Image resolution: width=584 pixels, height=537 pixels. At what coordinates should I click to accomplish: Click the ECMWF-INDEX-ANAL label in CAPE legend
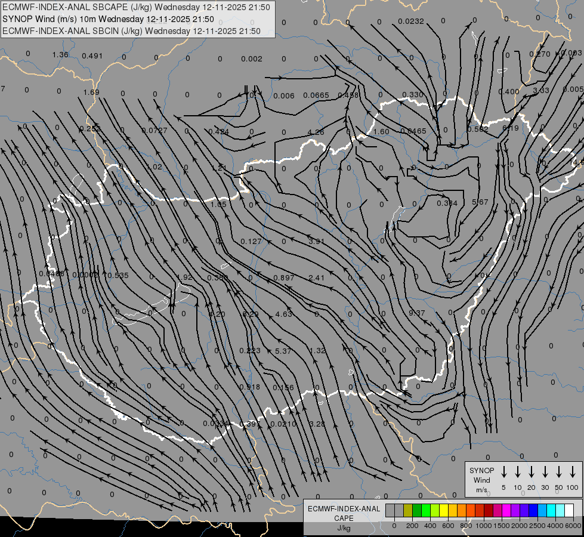pyautogui.click(x=344, y=509)
